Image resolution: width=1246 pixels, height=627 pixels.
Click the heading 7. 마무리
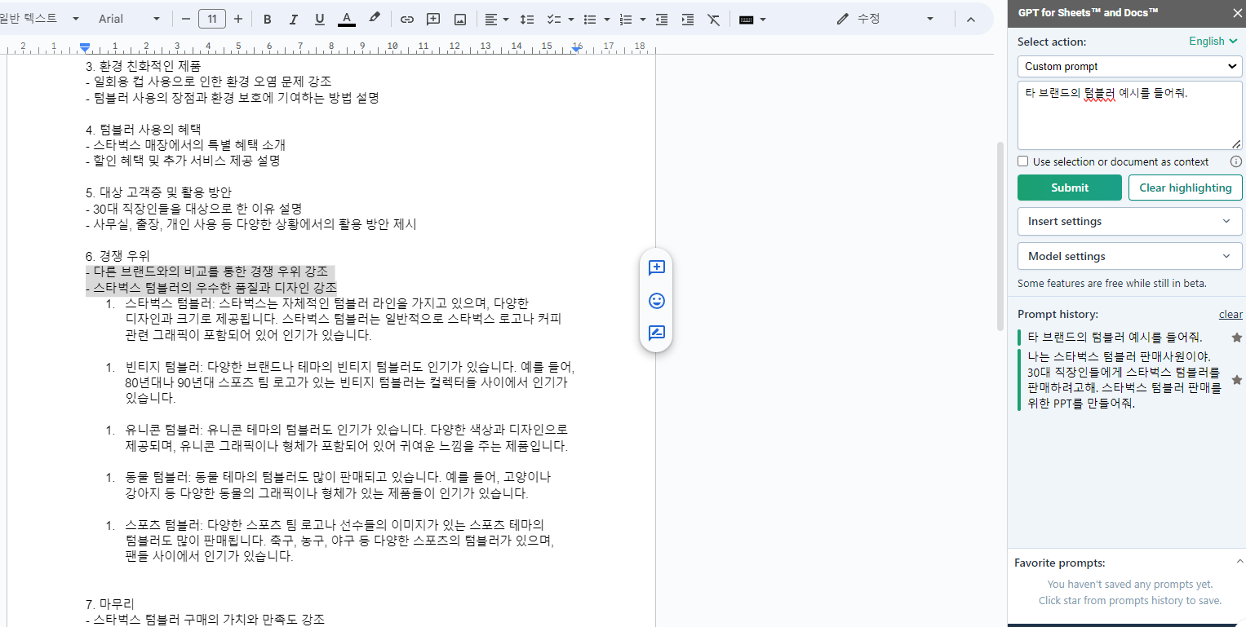pyautogui.click(x=109, y=604)
